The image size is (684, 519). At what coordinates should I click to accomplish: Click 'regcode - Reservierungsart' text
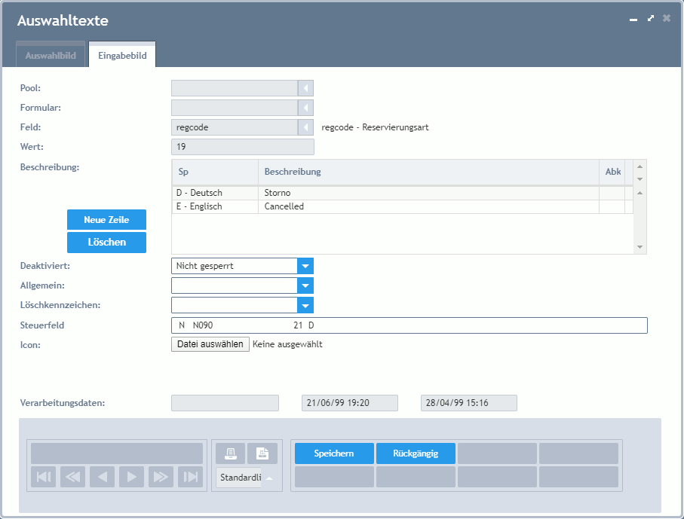click(x=375, y=127)
